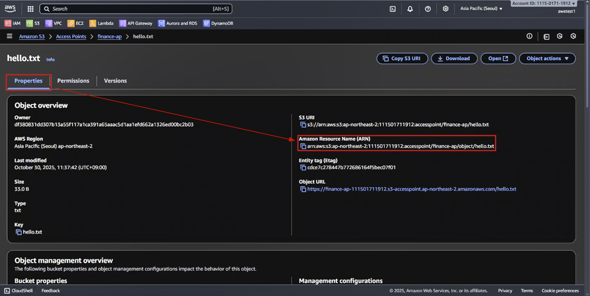Open the DynamoDB shortcut

coord(218,23)
